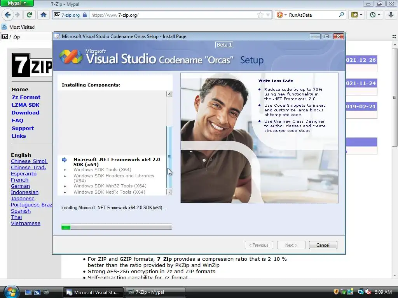
Task: Open the Bookmarks menu button
Action: 357,15
